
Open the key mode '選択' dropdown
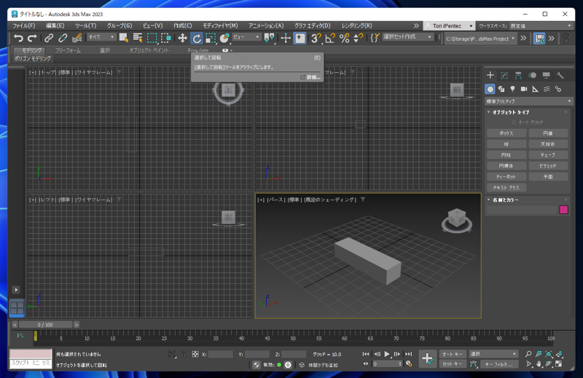493,354
